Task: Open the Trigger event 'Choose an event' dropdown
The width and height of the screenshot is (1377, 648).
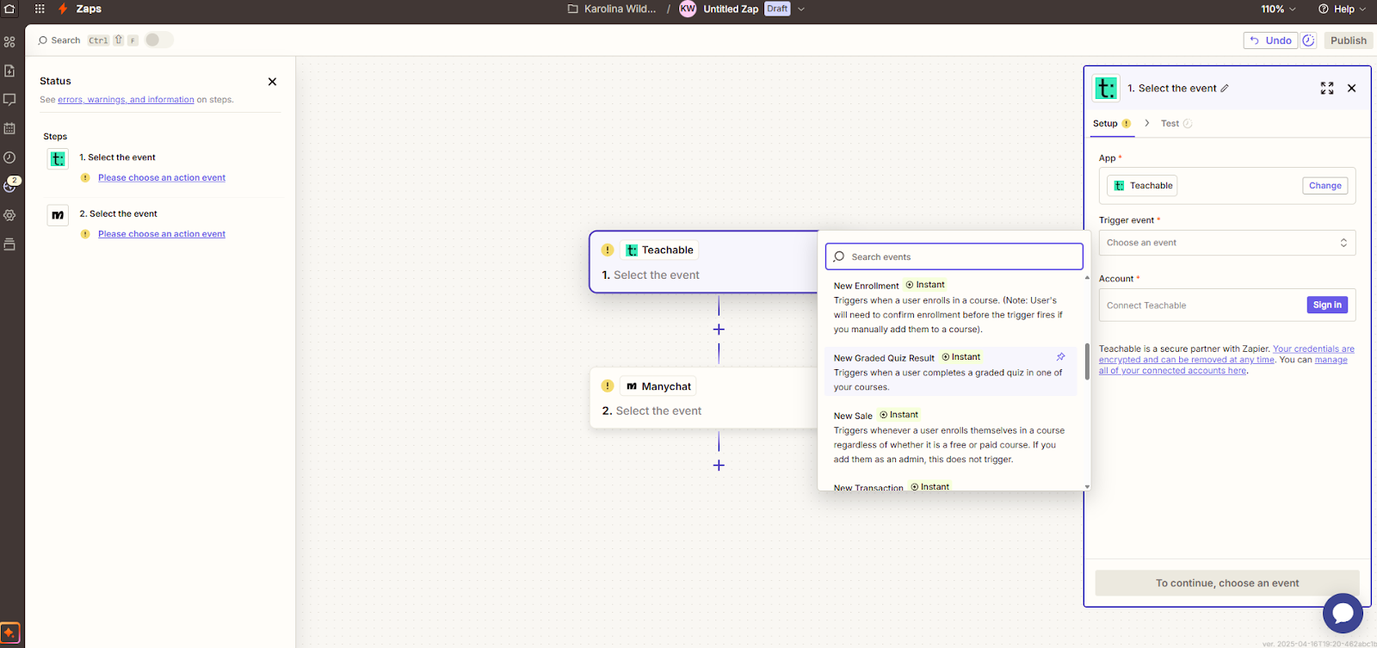Action: [1226, 243]
